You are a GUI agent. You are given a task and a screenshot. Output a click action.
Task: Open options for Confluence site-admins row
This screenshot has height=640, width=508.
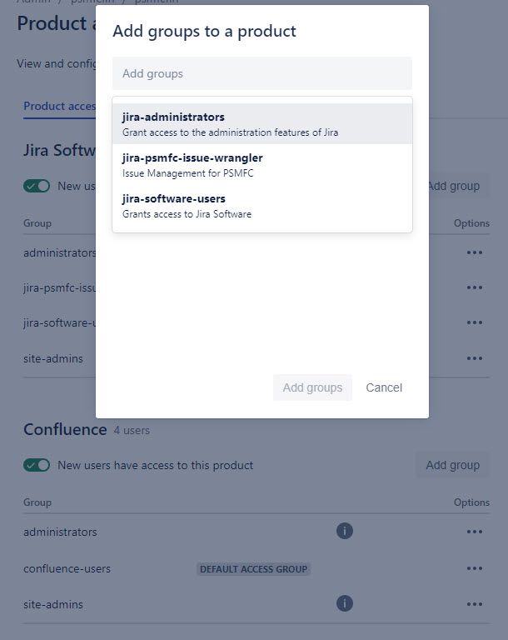[x=475, y=604]
